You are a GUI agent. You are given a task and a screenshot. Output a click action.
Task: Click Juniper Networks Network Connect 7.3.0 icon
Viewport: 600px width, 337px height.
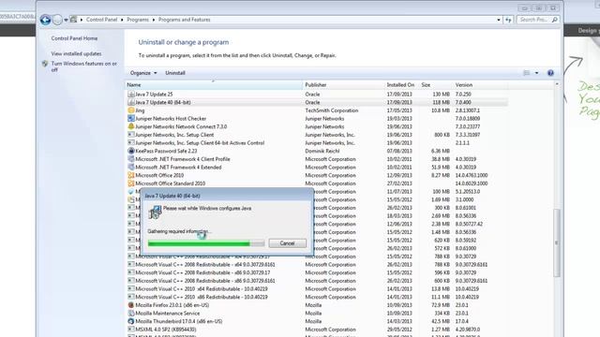click(x=131, y=126)
